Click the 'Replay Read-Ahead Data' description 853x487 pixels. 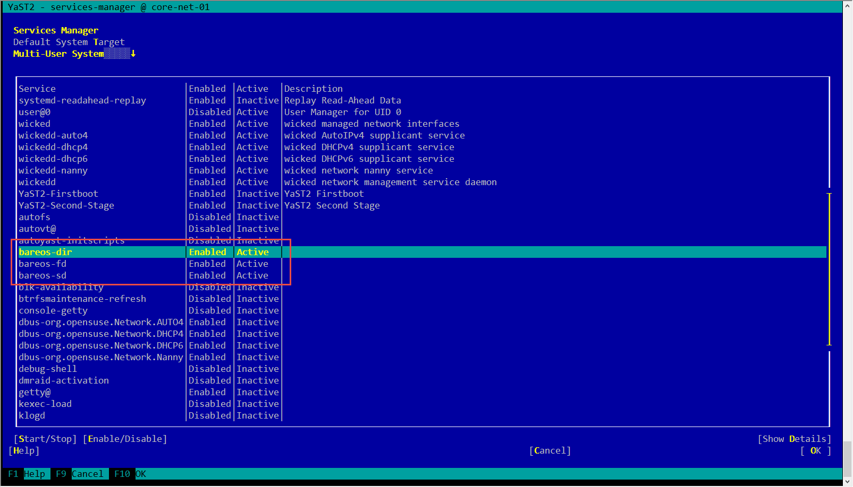pyautogui.click(x=343, y=100)
